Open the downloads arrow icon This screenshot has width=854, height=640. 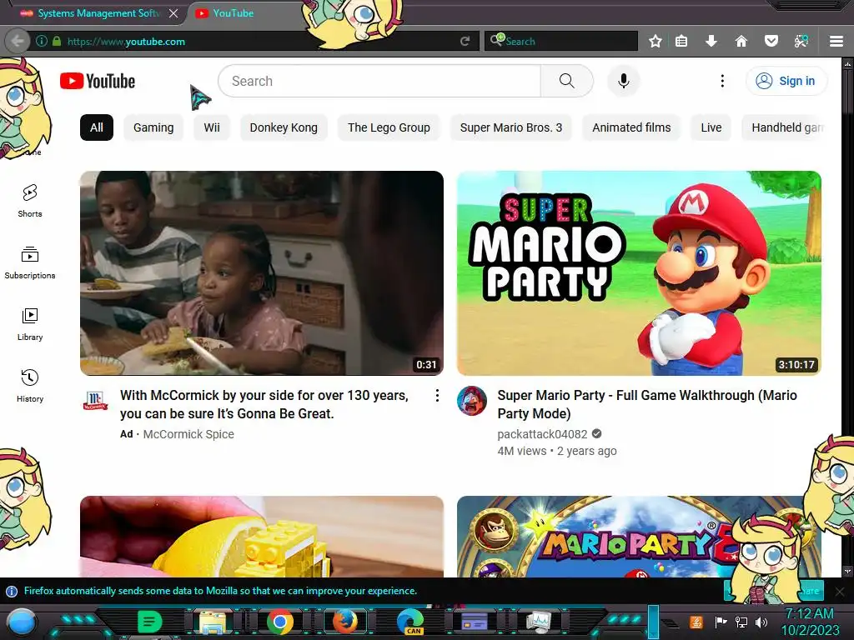click(711, 41)
